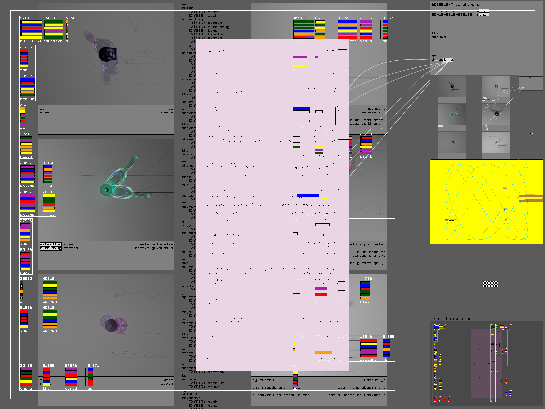Image resolution: width=545 pixels, height=409 pixels.
Task: Click the purple sphere object in the bottom-left viewport
Action: point(112,324)
